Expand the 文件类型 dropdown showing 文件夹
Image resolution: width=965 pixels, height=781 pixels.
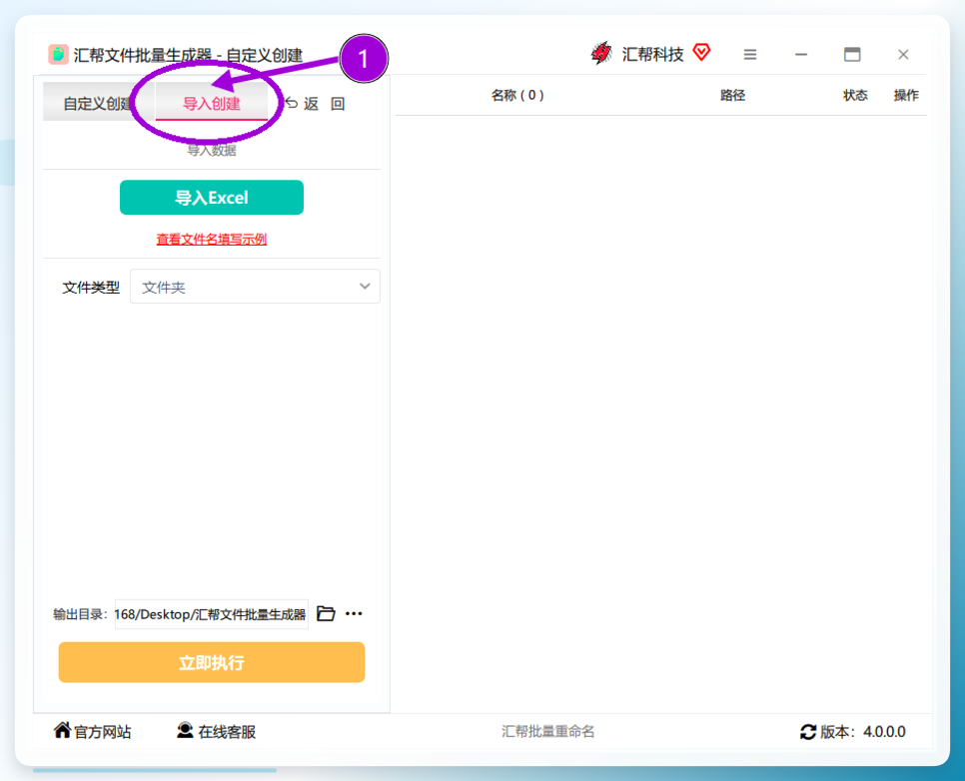coord(255,287)
